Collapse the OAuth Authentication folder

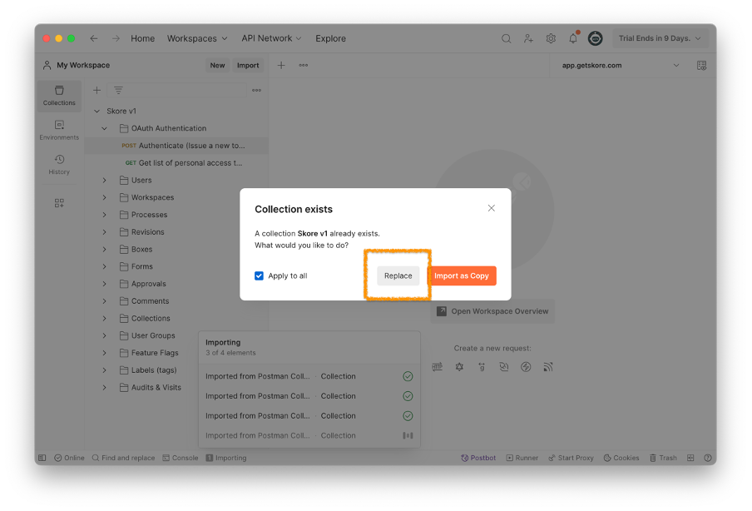pyautogui.click(x=104, y=129)
